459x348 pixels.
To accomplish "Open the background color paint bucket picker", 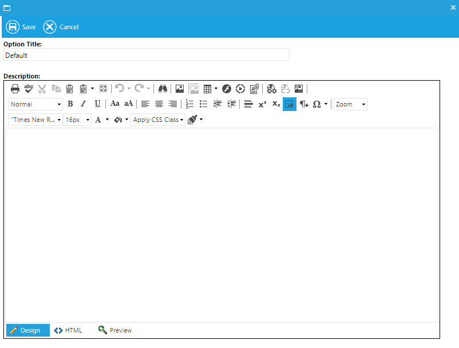I will (118, 120).
